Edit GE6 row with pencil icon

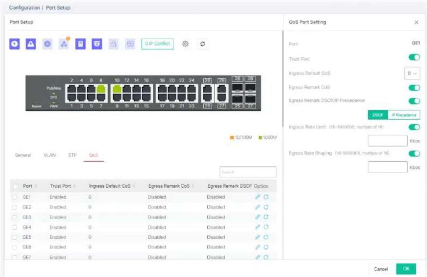[258, 247]
